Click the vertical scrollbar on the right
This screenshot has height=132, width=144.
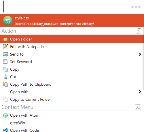(143, 63)
